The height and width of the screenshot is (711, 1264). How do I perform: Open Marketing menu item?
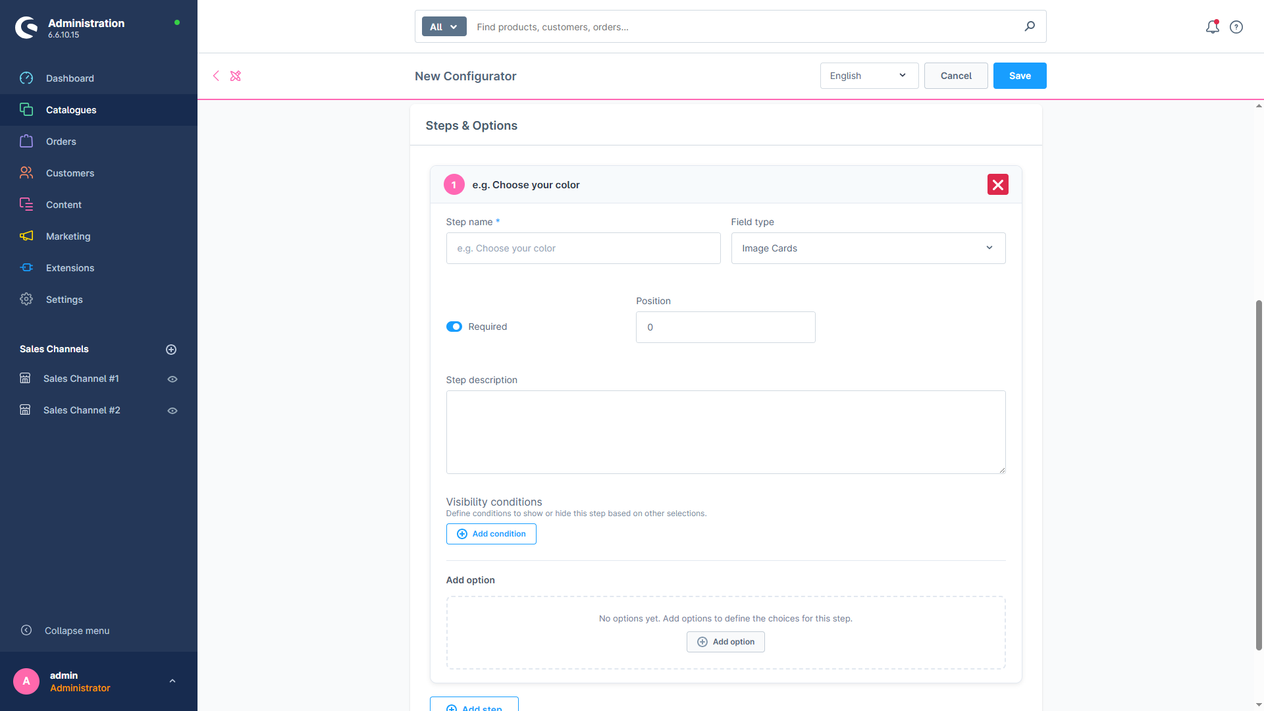(99, 236)
